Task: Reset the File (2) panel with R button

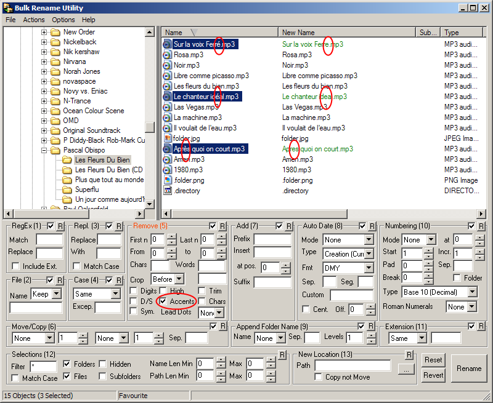Action: click(60, 280)
